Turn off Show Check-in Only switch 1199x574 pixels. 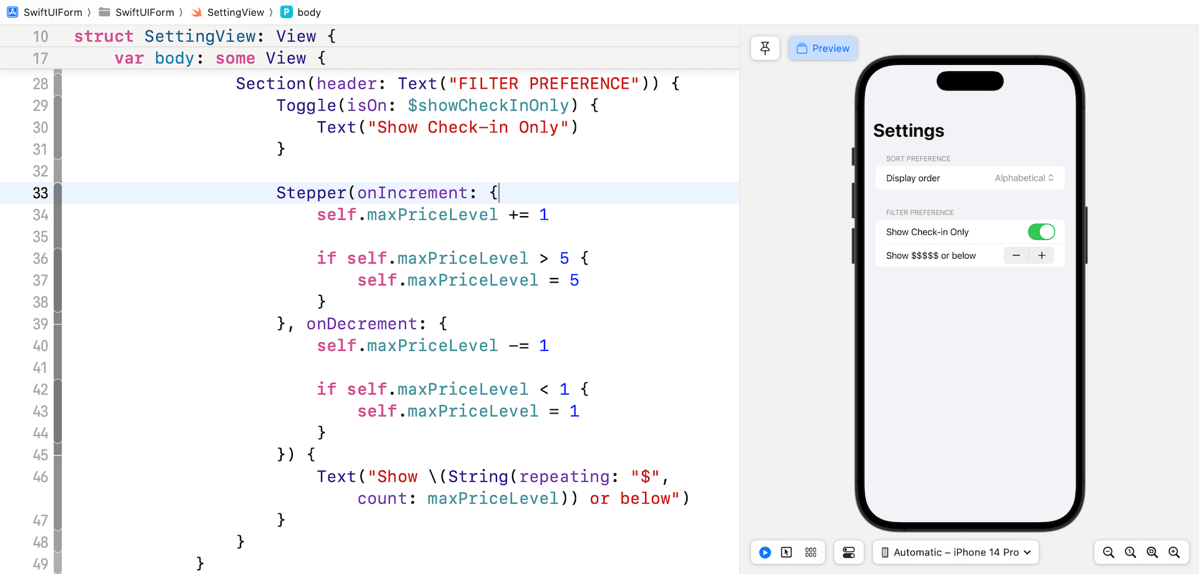click(x=1041, y=232)
